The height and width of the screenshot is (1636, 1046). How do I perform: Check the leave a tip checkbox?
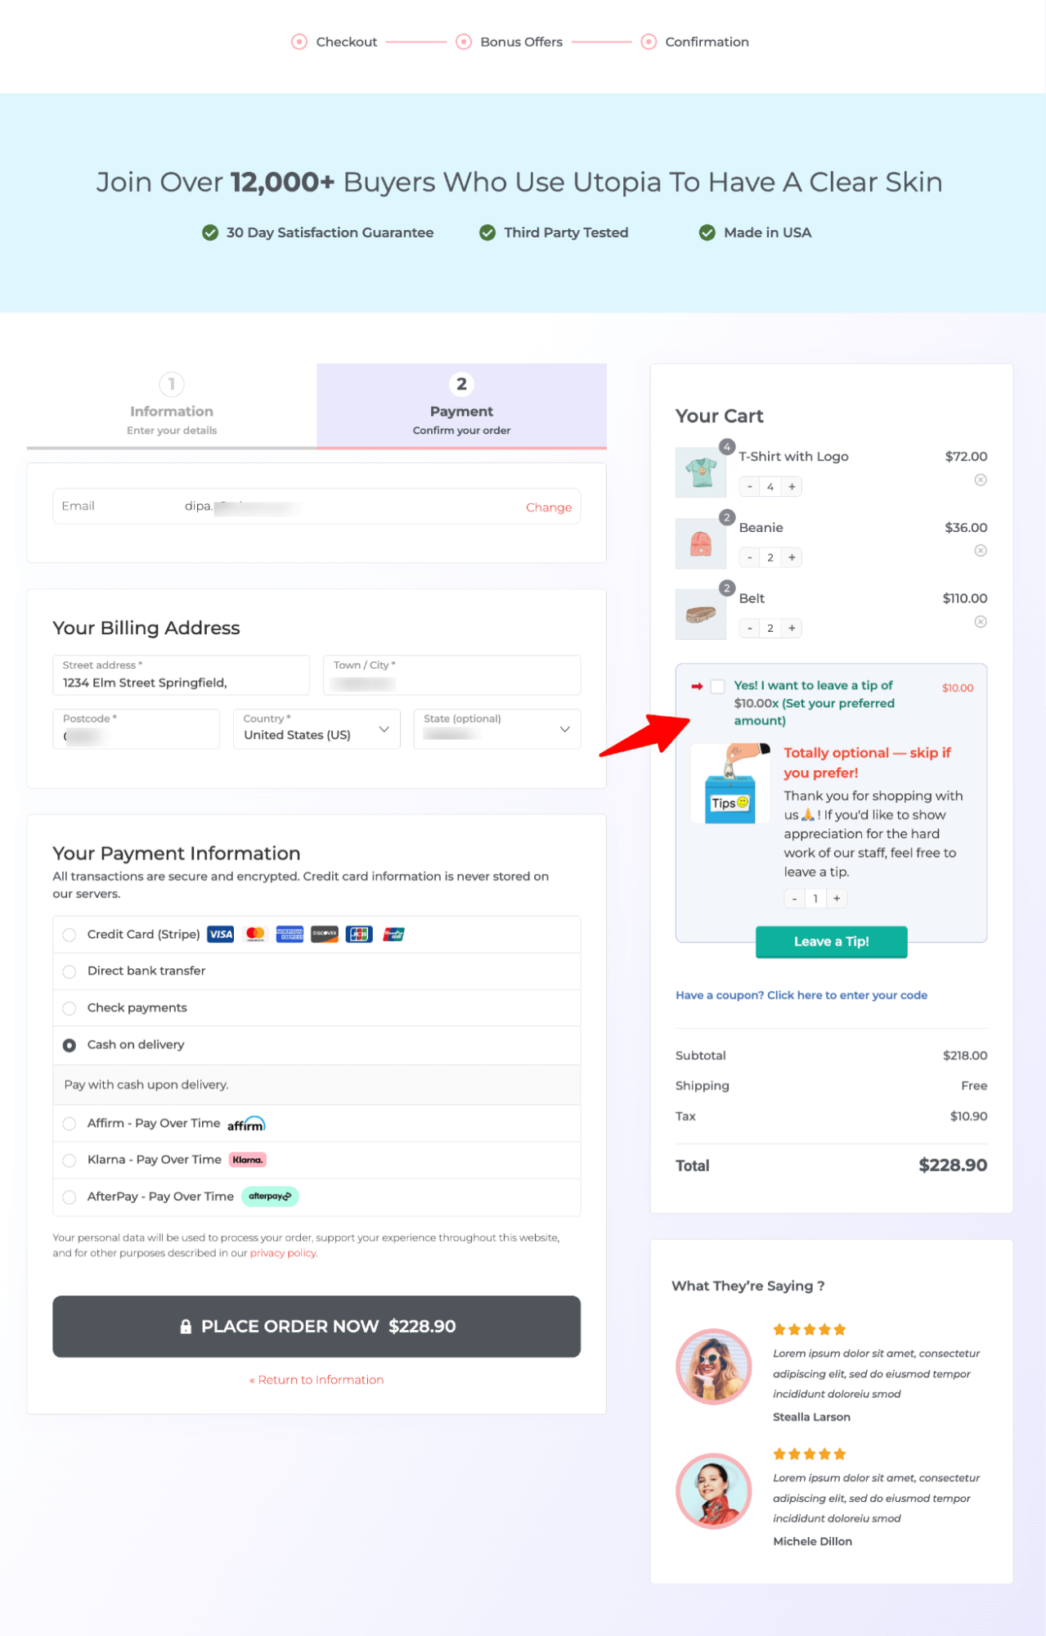point(718,687)
